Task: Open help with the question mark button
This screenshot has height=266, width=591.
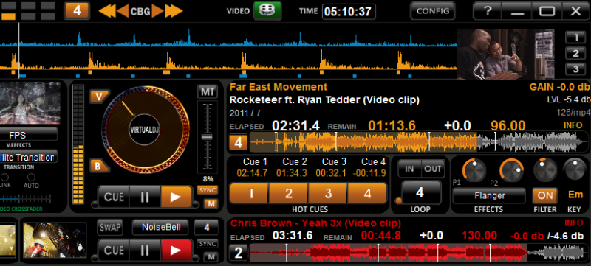Action: [488, 11]
